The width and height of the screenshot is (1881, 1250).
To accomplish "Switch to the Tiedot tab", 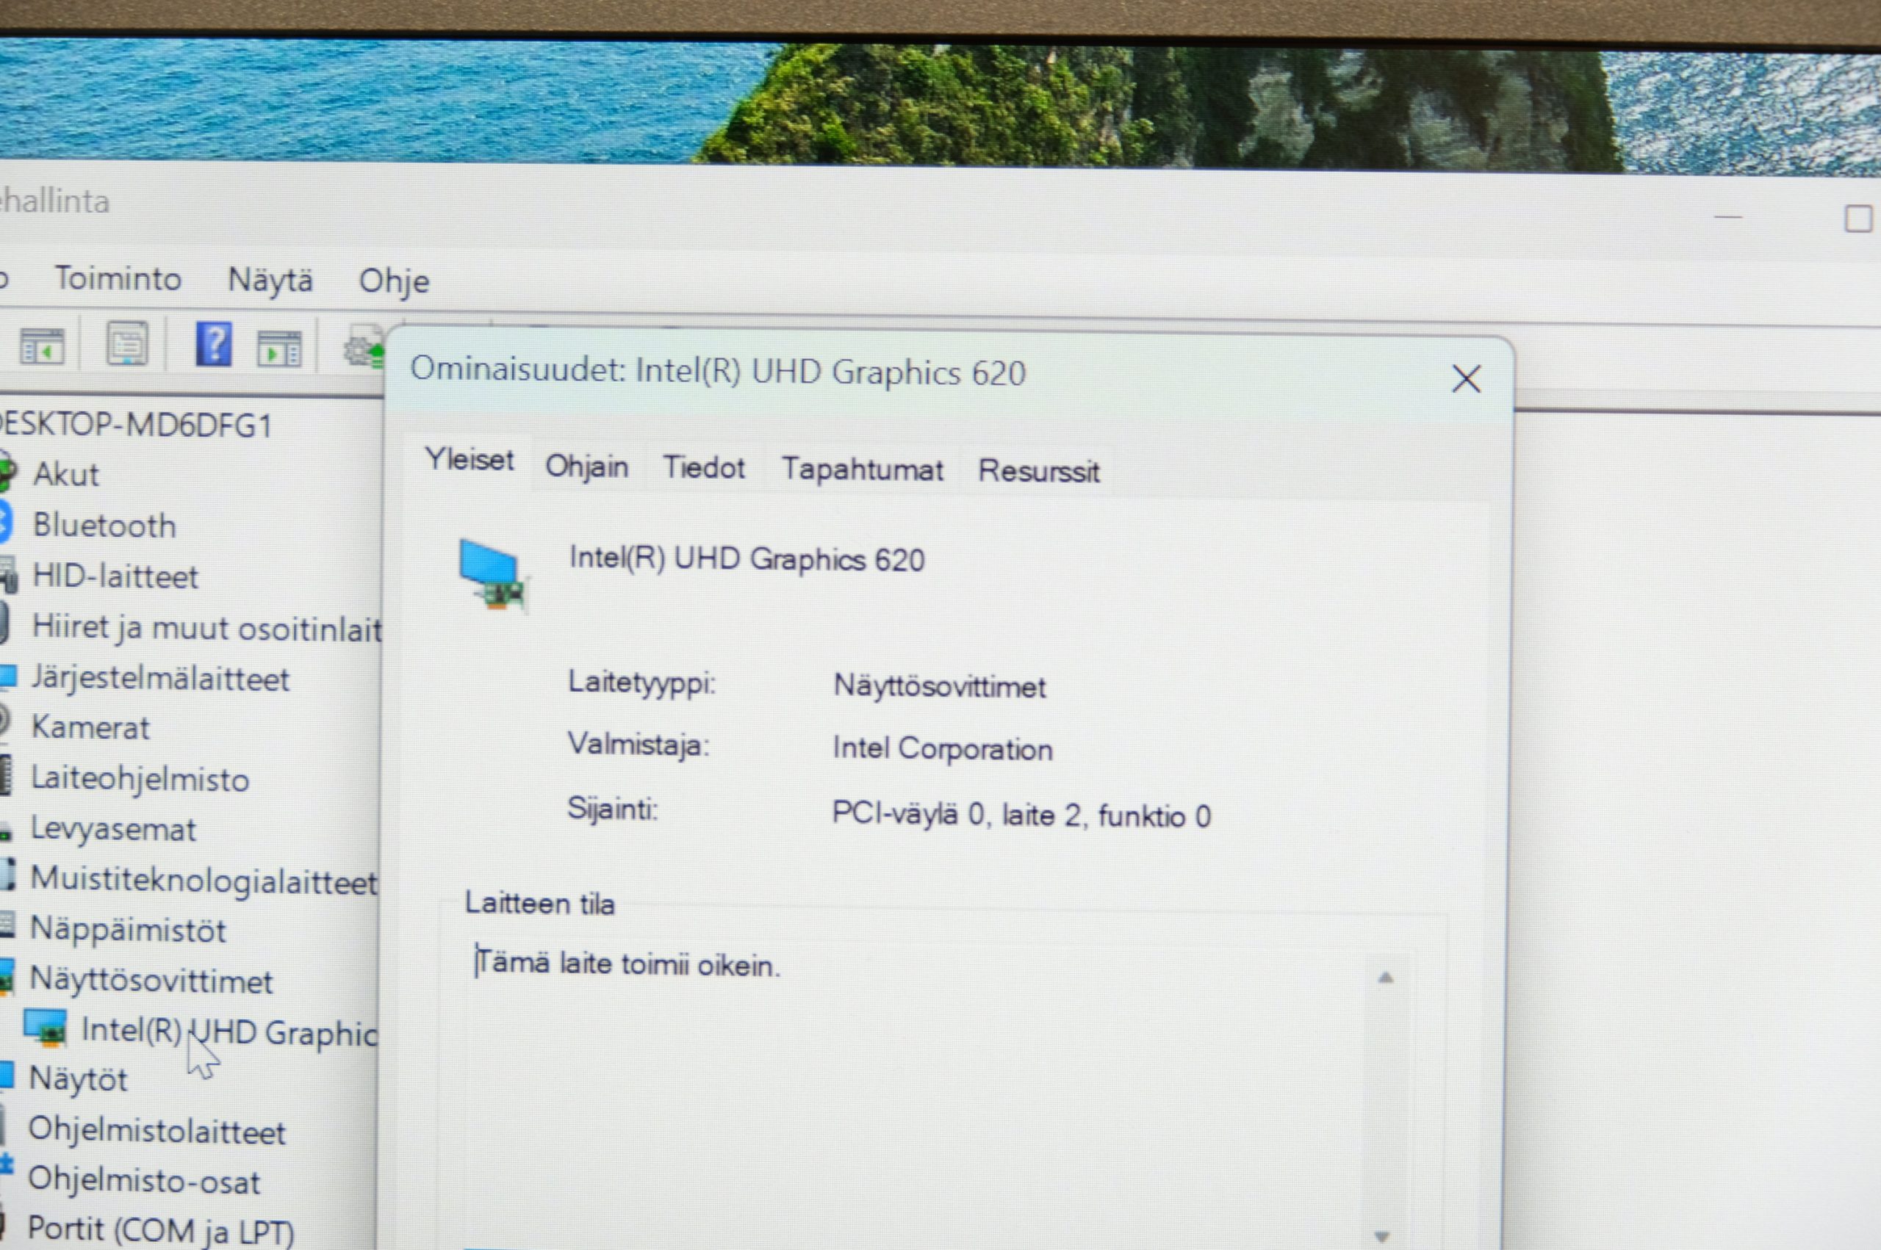I will 704,467.
